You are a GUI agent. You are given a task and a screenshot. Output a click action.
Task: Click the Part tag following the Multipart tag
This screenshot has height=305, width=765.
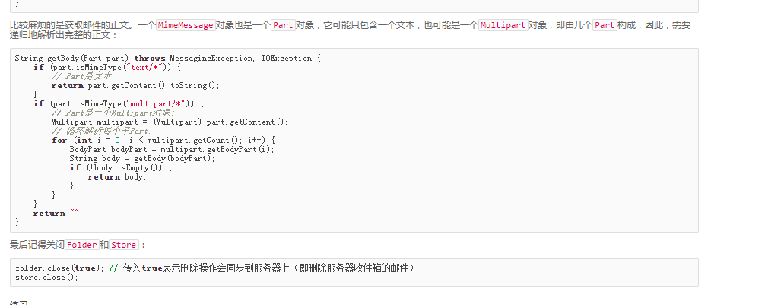pyautogui.click(x=605, y=25)
